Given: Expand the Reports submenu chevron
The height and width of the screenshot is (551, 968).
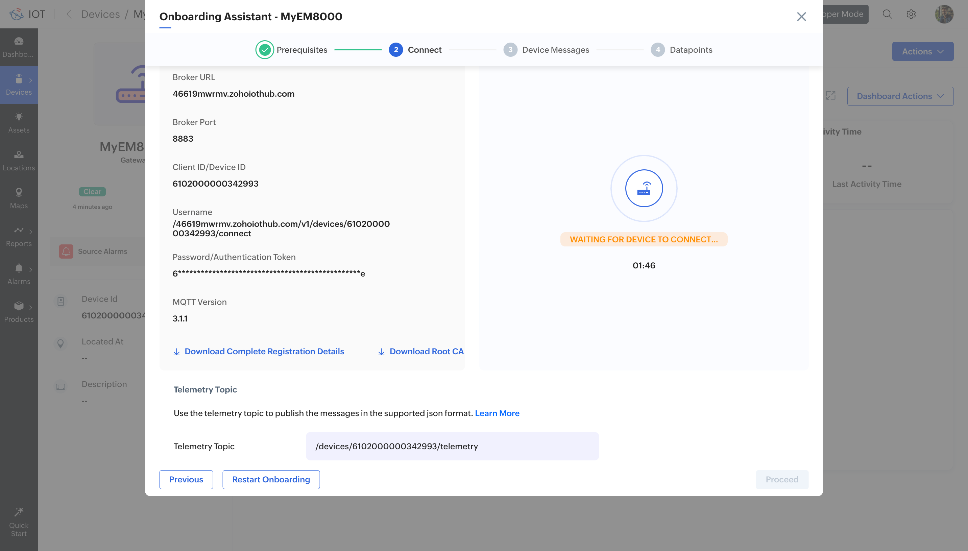Looking at the screenshot, I should tap(31, 231).
